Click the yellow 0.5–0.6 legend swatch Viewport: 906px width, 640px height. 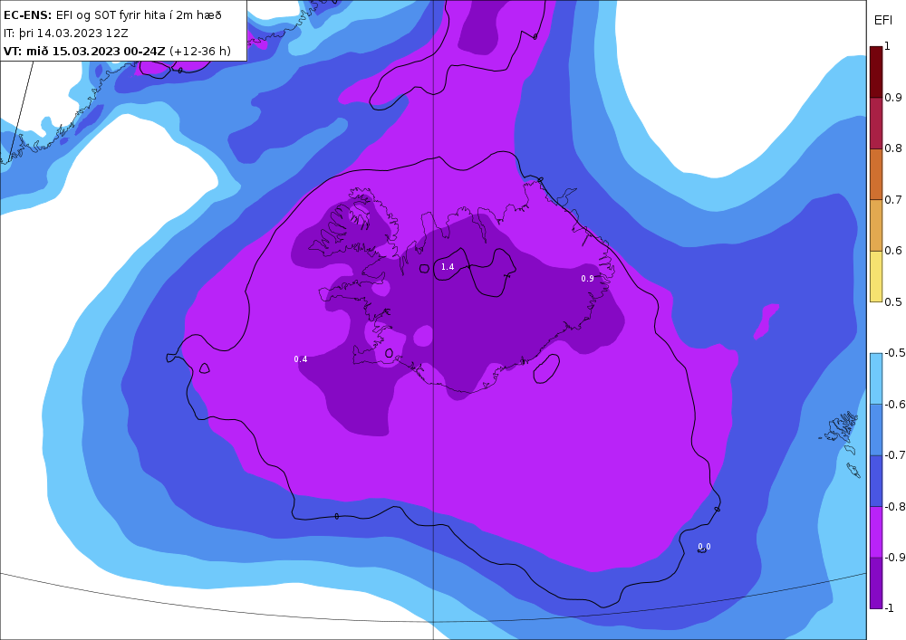pyautogui.click(x=876, y=276)
